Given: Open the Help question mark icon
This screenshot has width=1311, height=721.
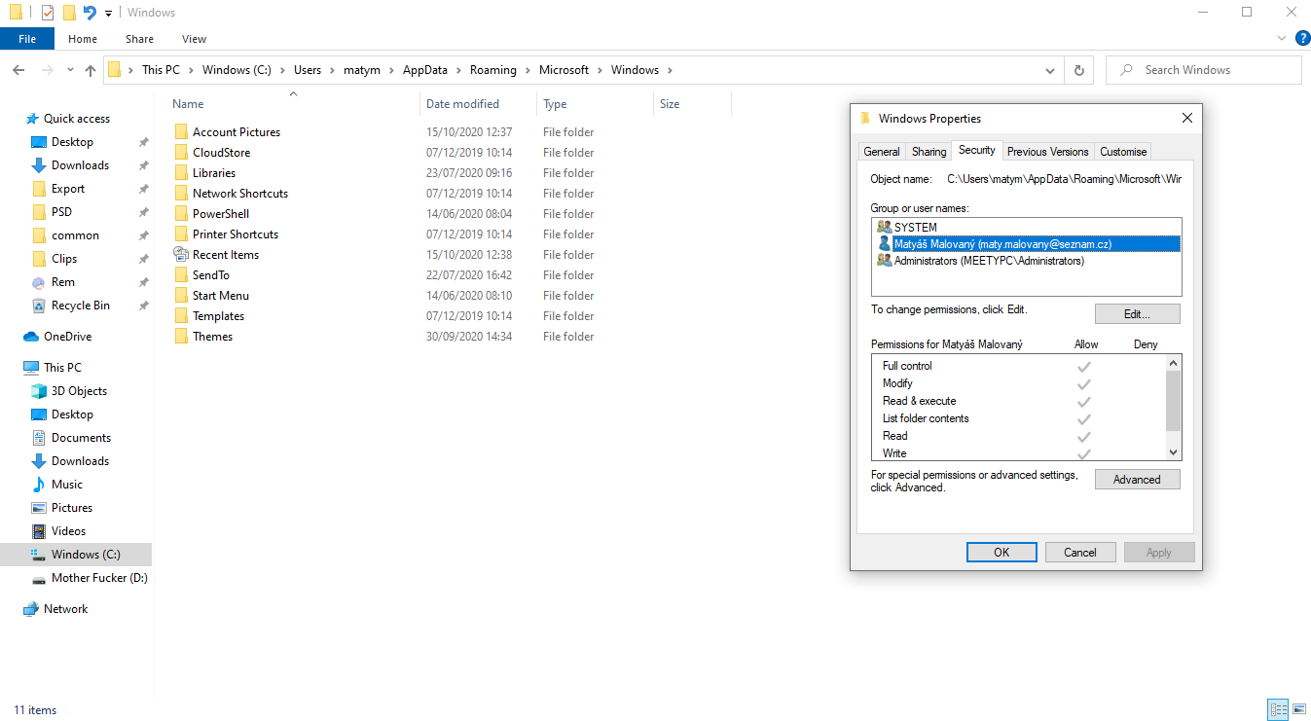Looking at the screenshot, I should (x=1302, y=38).
